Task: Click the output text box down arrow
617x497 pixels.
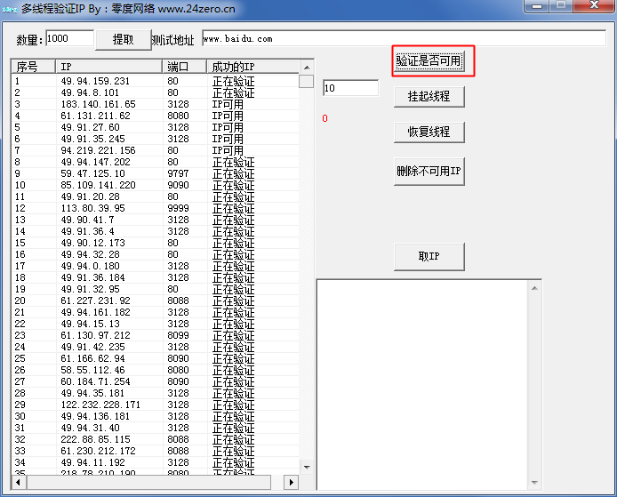Action: tap(534, 483)
